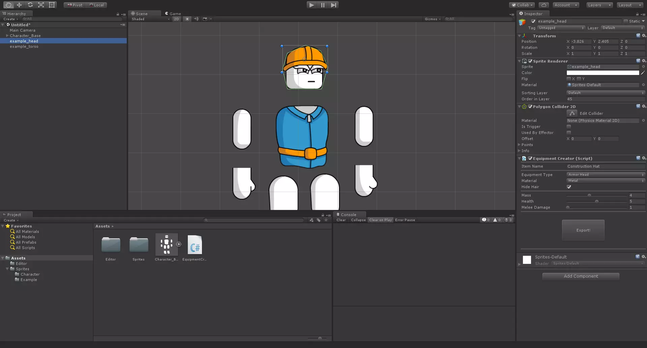The height and width of the screenshot is (348, 647).
Task: Expand the Character_Base hierarchy item
Action: tap(7, 36)
